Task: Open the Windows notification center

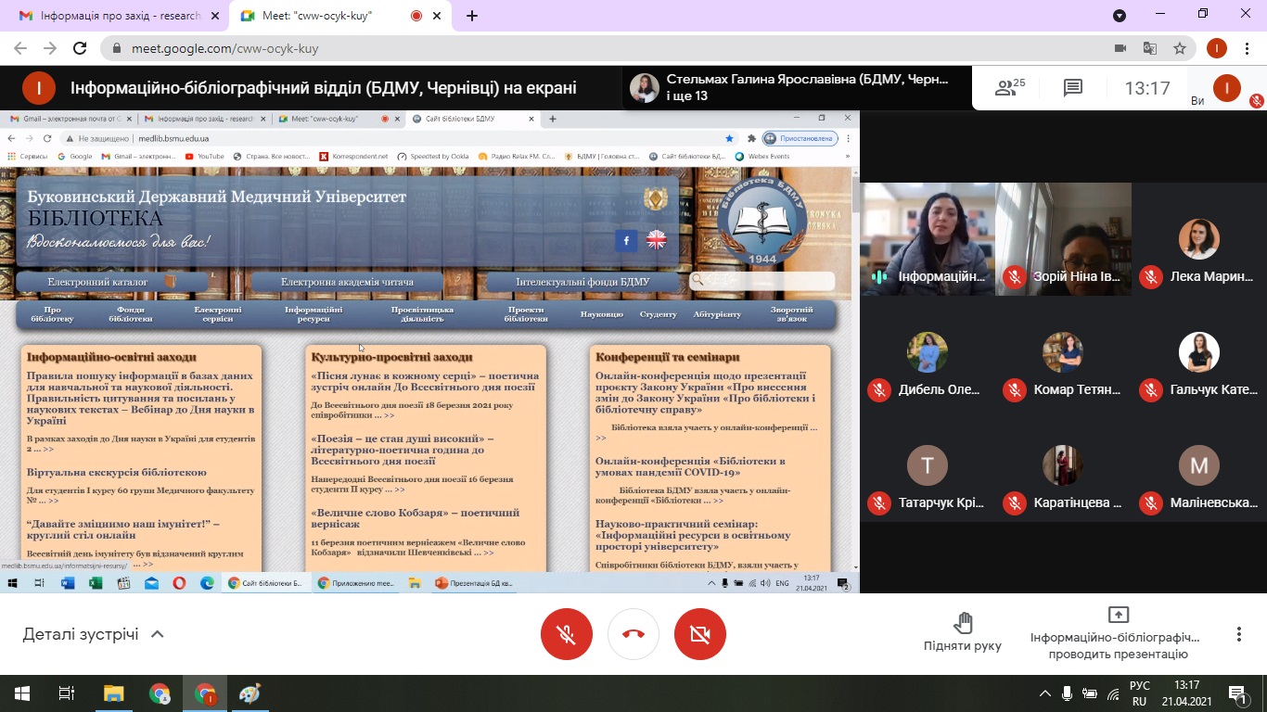Action: (x=1237, y=693)
